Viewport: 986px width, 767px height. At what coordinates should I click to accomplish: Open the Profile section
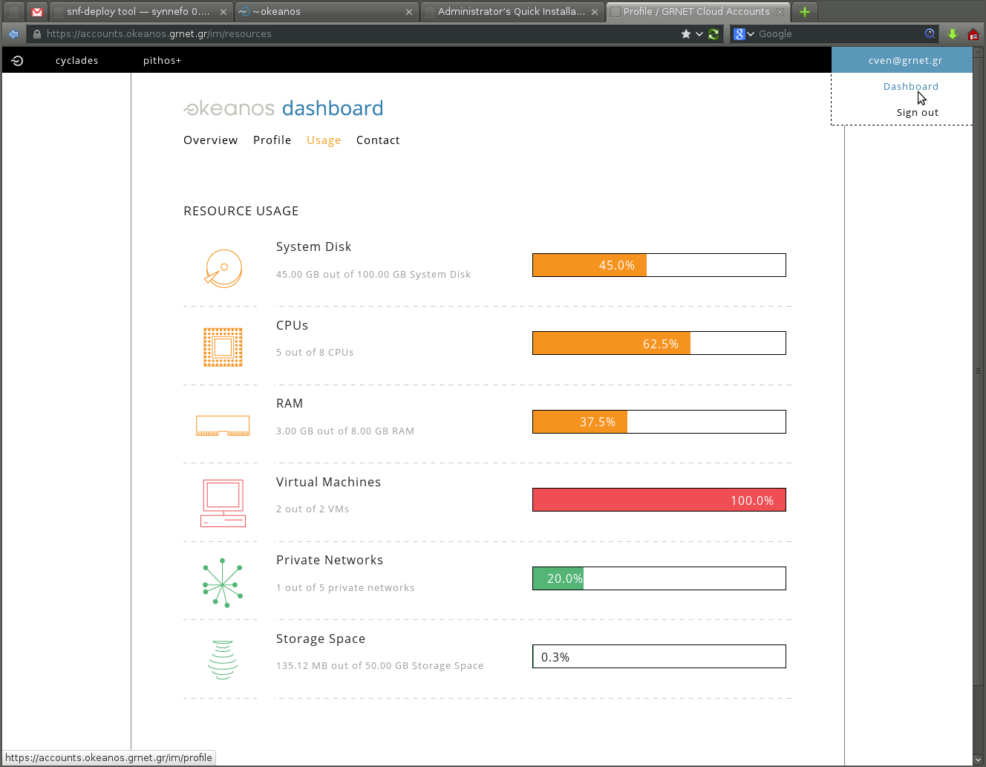tap(272, 140)
